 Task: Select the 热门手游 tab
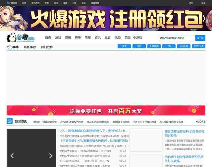(x=13, y=47)
